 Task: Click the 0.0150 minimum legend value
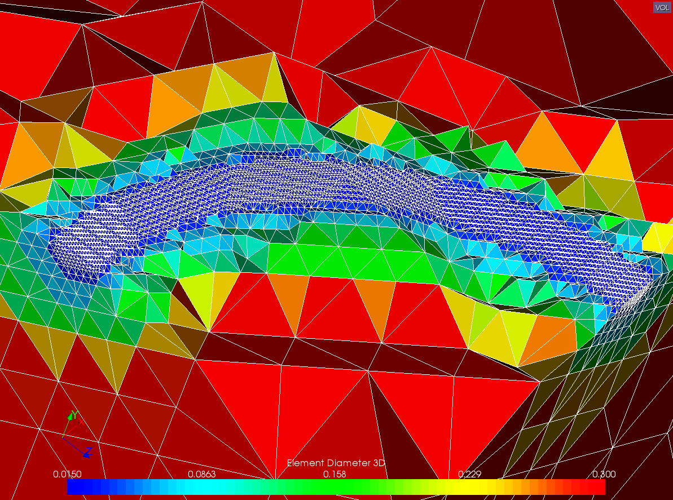coord(67,474)
